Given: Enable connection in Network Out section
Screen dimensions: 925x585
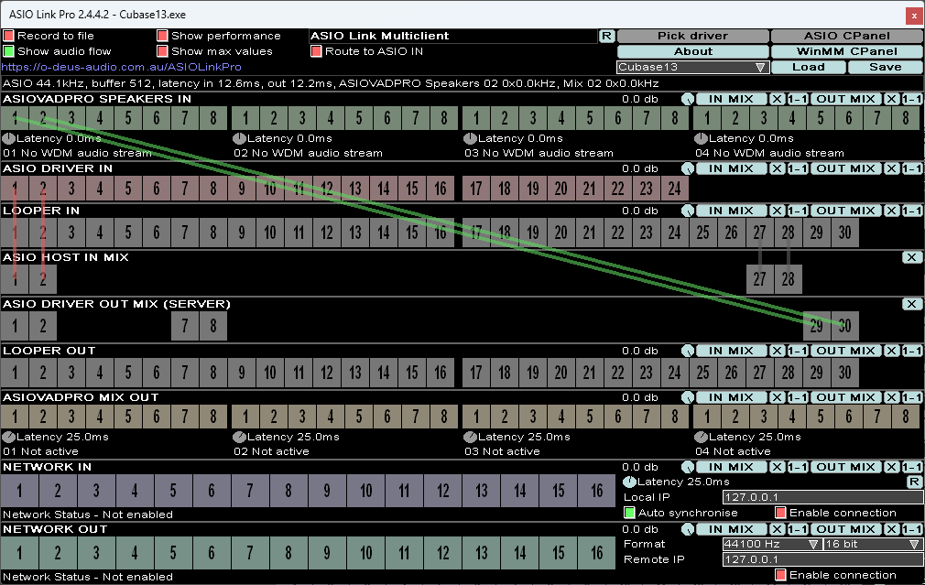Looking at the screenshot, I should (780, 575).
